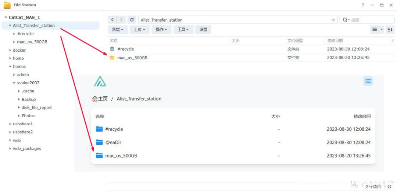Sort by the 名称 column header
The height and width of the screenshot is (192, 397).
pos(114,41)
